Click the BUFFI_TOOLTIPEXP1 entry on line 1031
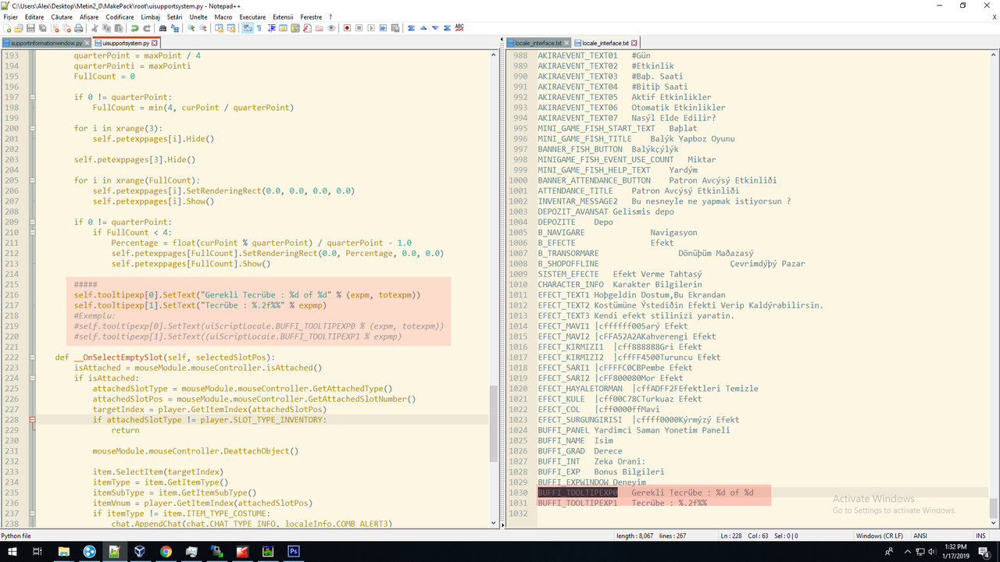1000x562 pixels. 577,503
